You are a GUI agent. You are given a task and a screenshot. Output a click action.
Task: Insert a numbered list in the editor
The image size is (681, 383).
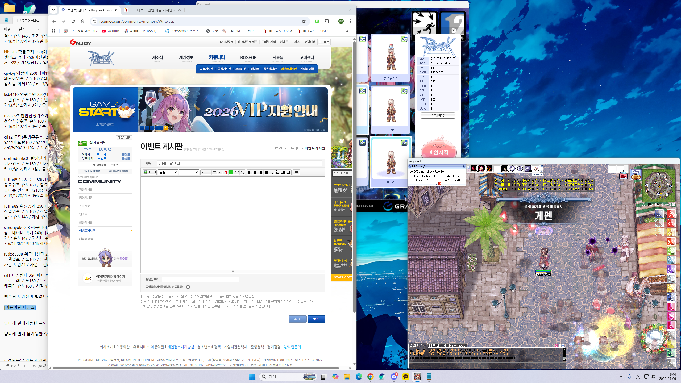(x=272, y=172)
